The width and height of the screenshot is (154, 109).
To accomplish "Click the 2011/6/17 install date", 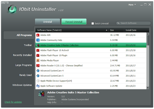I will (131, 66).
